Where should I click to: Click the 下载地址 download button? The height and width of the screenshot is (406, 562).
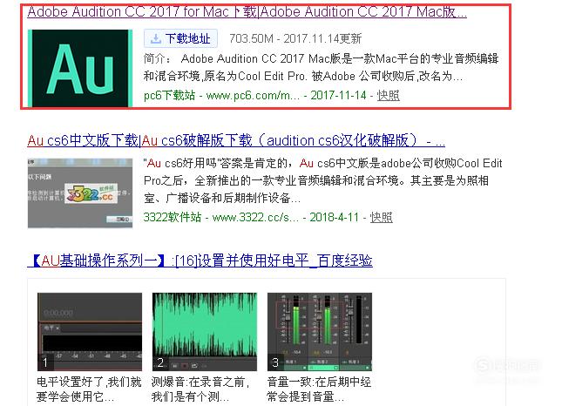click(180, 38)
